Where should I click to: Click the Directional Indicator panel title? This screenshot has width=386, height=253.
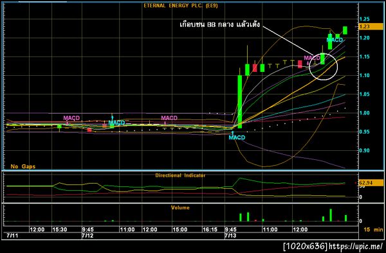[x=180, y=175]
